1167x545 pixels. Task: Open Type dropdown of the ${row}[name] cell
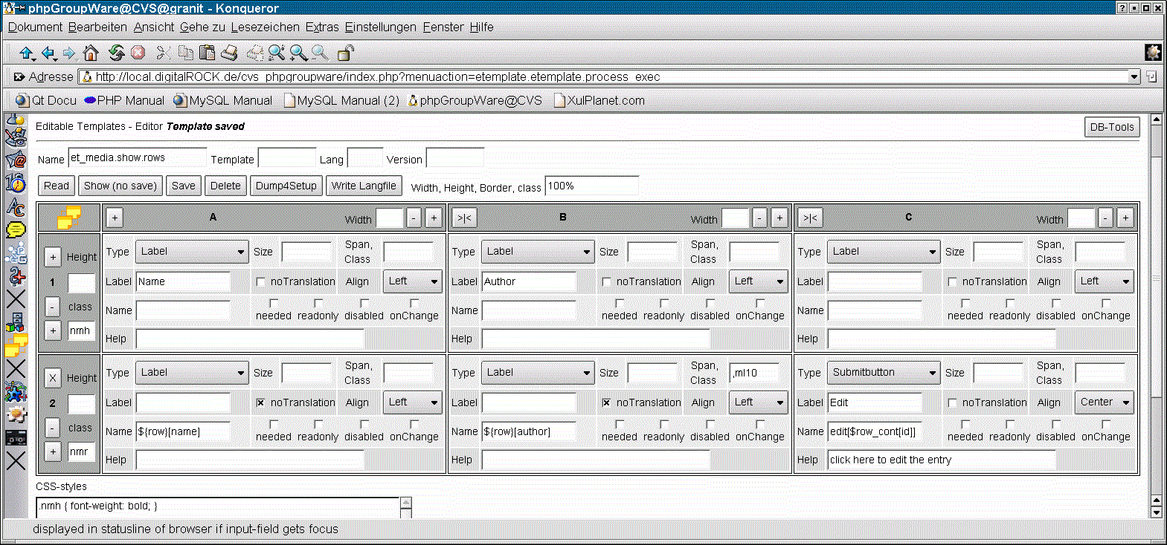tap(191, 373)
